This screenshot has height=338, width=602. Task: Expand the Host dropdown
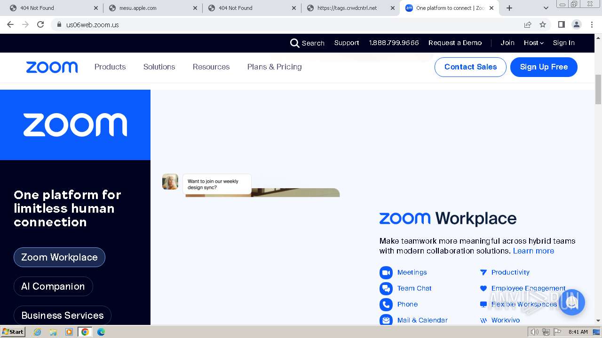pyautogui.click(x=533, y=43)
